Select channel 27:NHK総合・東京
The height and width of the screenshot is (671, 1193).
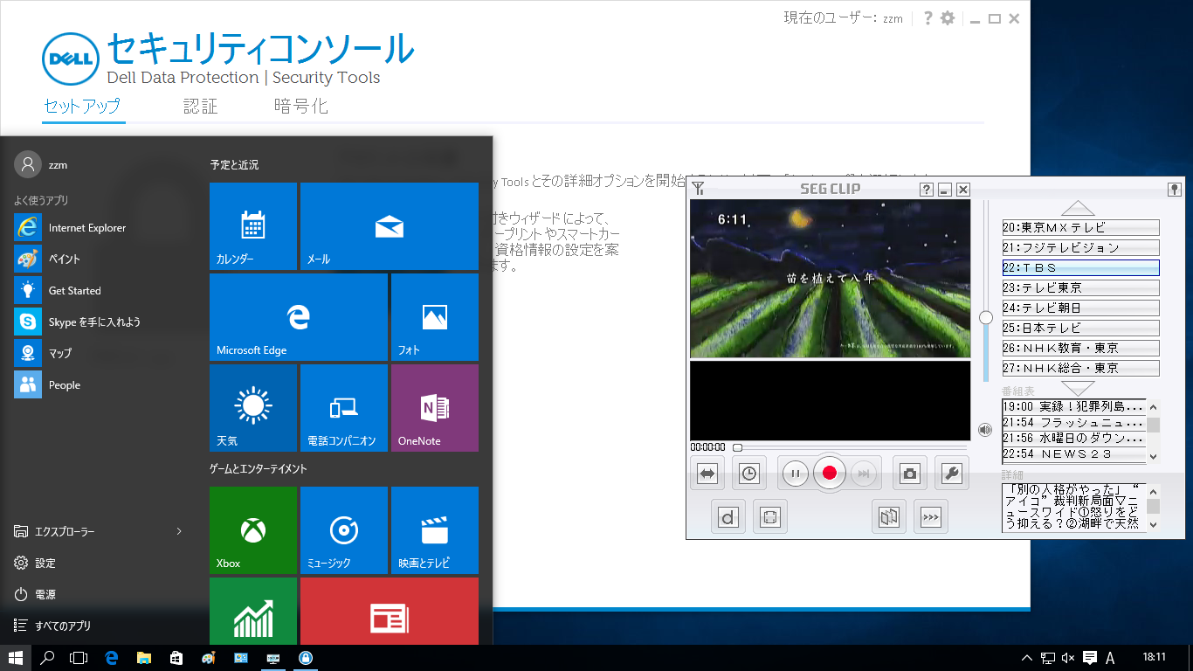coord(1081,369)
